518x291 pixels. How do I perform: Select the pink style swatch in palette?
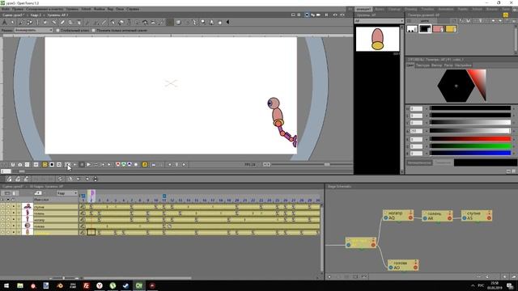coord(438,29)
